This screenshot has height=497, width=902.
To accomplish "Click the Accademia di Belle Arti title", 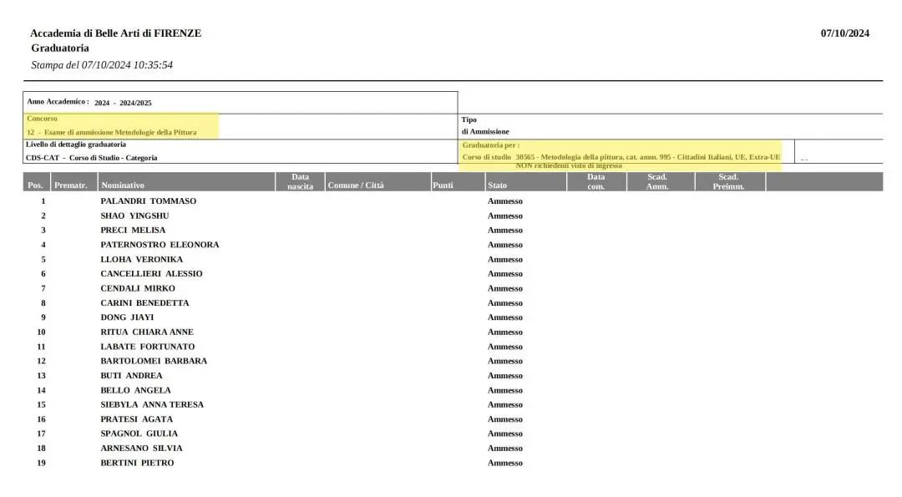I will click(115, 33).
